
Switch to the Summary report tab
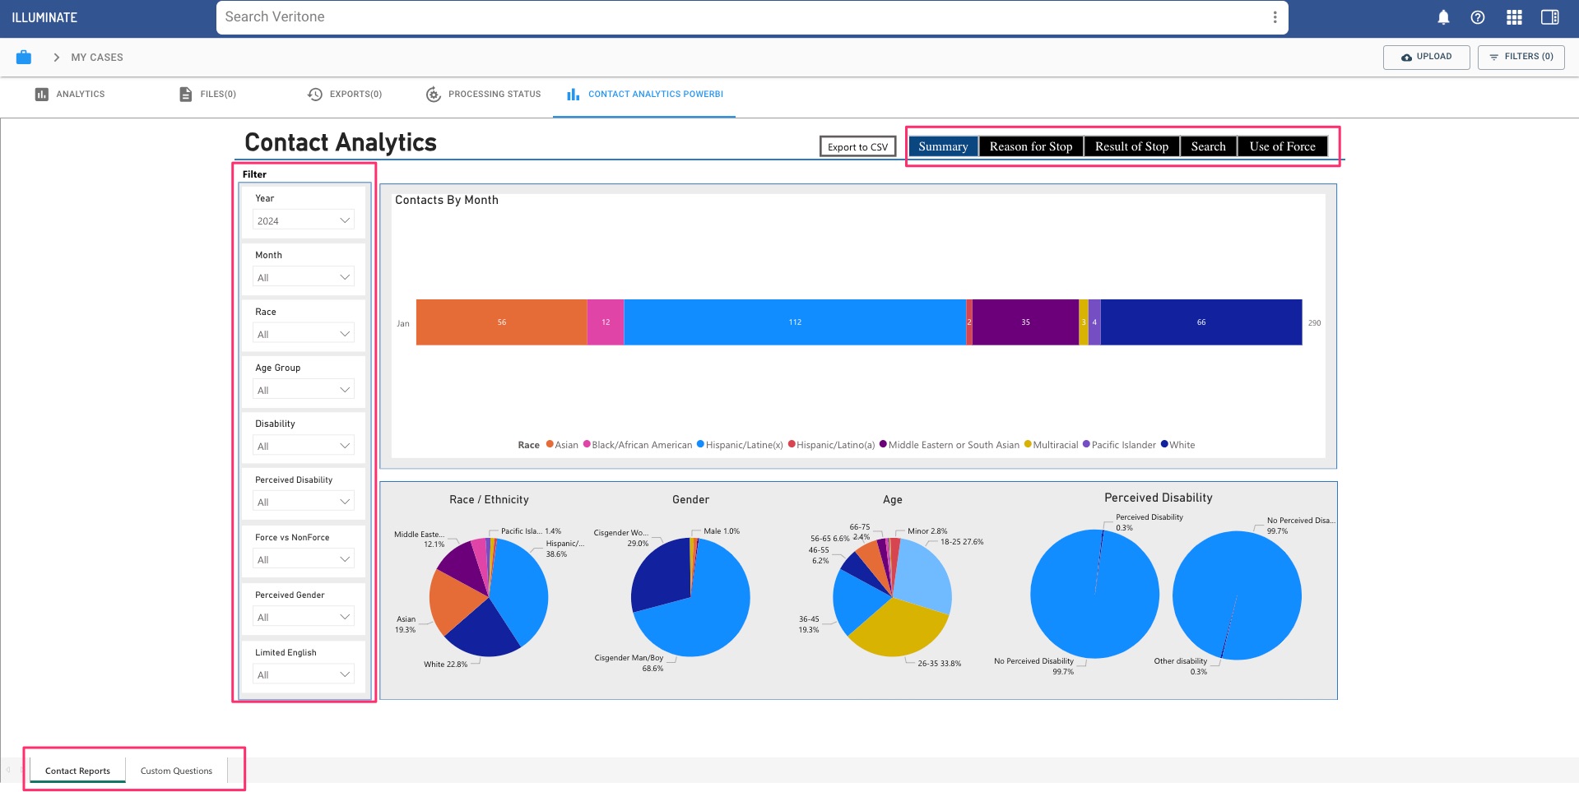943,146
